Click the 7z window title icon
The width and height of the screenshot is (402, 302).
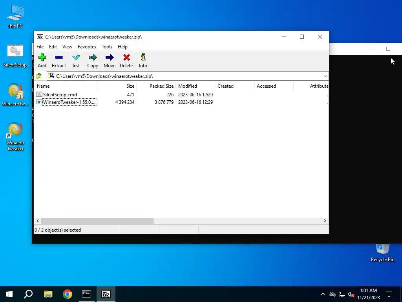[x=40, y=37]
